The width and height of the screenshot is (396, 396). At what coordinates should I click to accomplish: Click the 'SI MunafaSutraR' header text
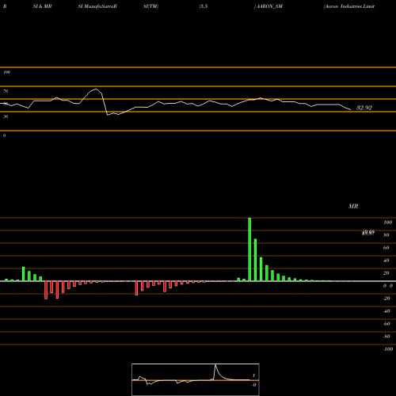click(97, 6)
